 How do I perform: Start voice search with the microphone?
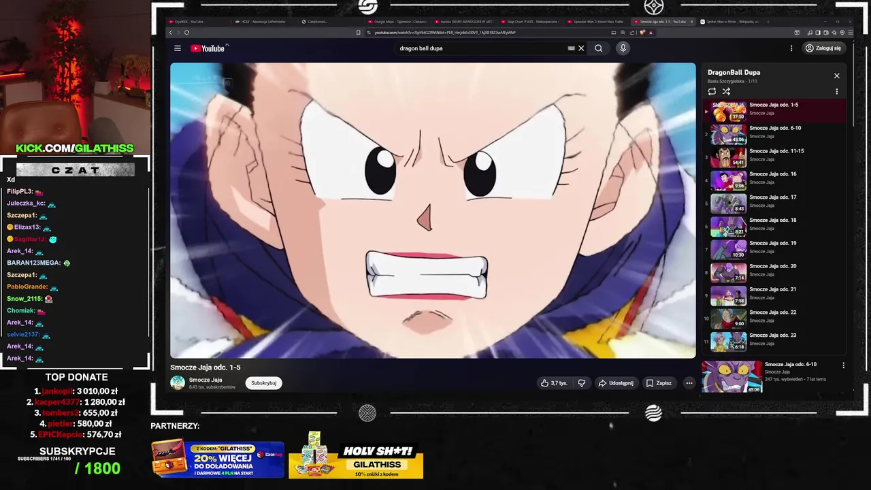[623, 48]
